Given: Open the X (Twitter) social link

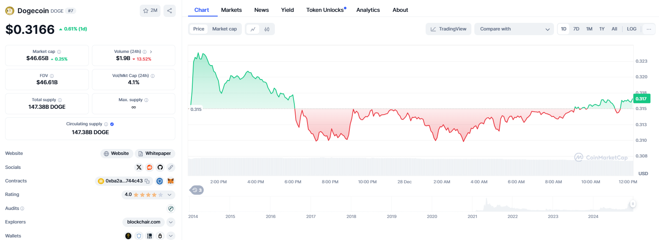Looking at the screenshot, I should 139,167.
